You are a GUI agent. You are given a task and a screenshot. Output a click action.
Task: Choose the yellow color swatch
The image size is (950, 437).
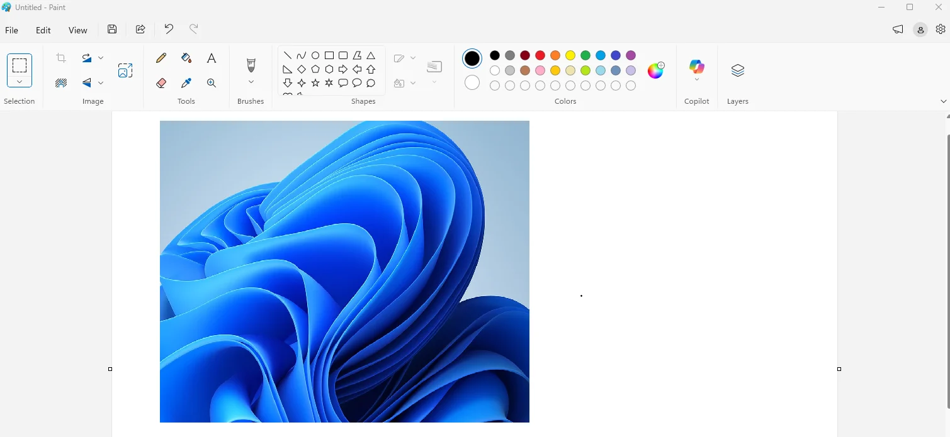point(570,55)
